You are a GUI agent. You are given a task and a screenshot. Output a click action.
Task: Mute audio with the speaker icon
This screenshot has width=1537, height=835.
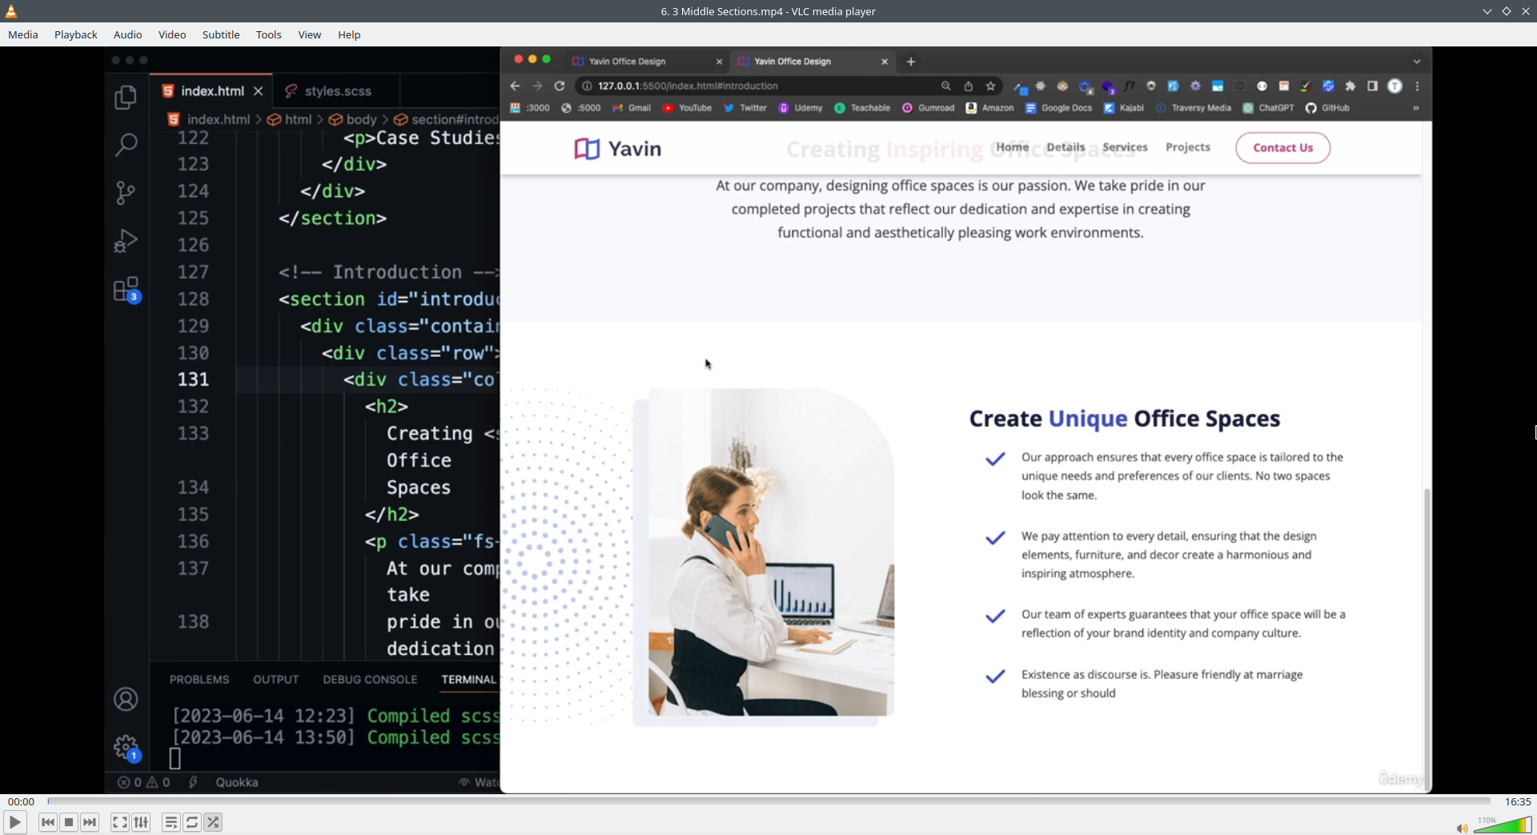tap(1462, 828)
